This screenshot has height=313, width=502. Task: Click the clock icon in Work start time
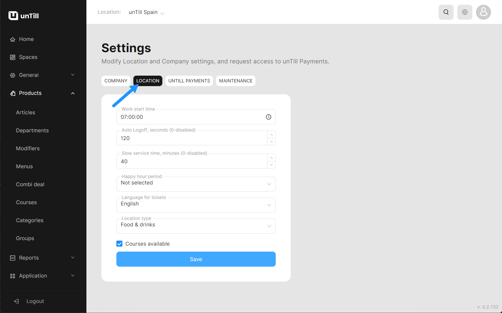[x=268, y=117]
